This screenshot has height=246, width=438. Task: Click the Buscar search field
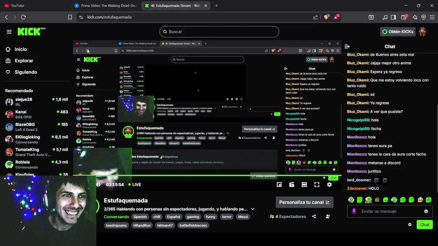coord(219,32)
